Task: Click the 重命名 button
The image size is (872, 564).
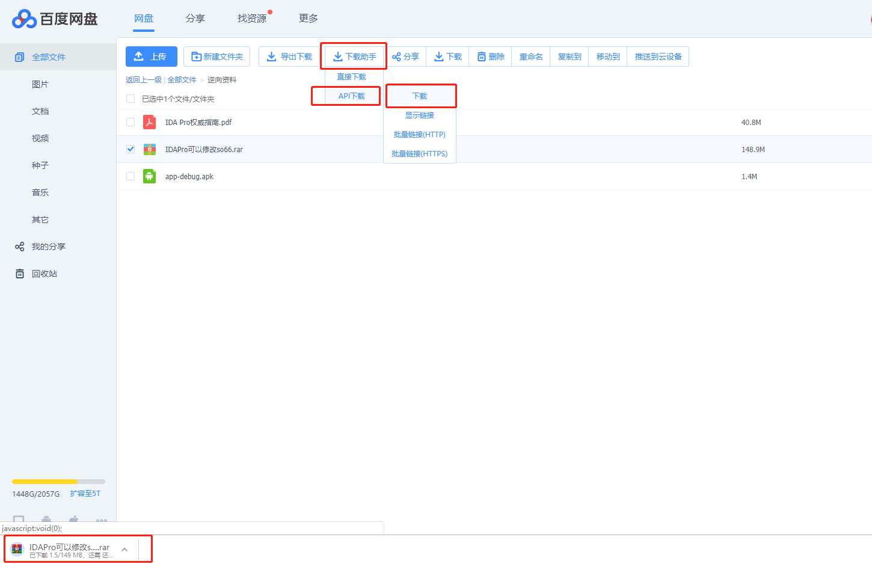Action: 531,57
